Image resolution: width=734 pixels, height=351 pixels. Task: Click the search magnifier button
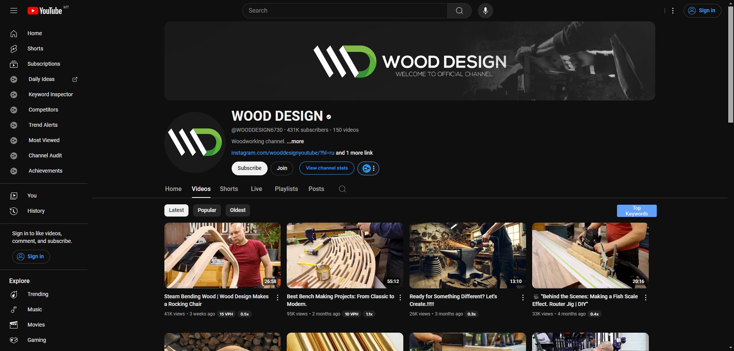tap(459, 11)
